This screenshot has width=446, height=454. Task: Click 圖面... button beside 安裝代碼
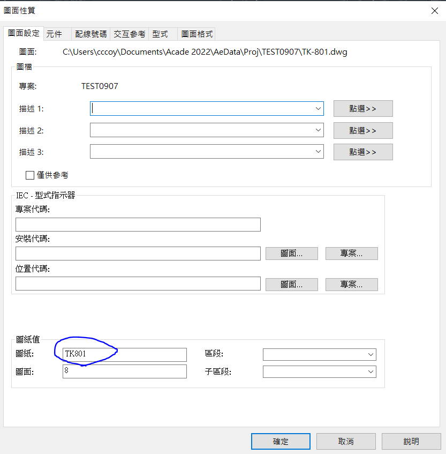click(292, 254)
